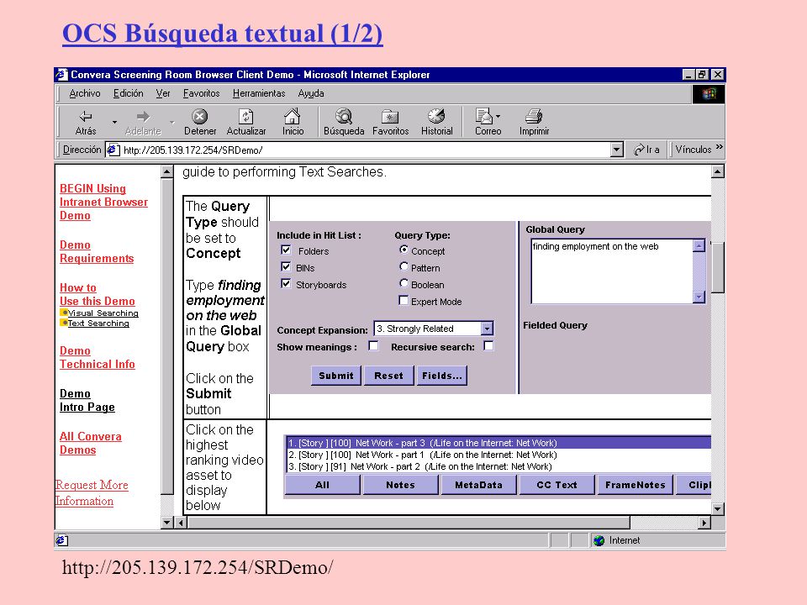Click the Notes button
807x605 pixels.
point(400,485)
